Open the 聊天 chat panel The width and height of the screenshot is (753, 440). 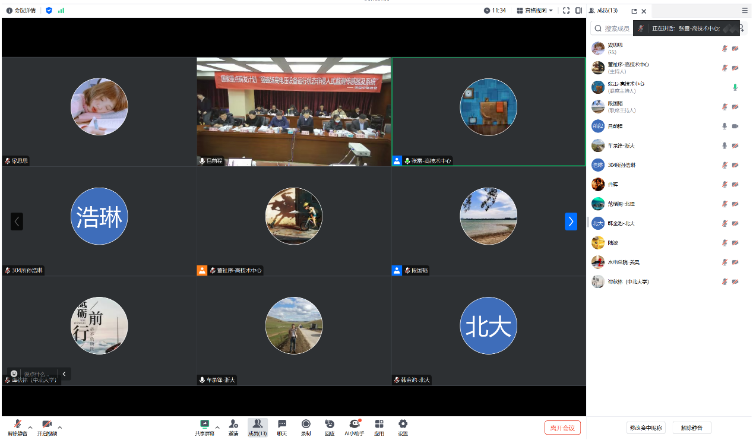click(x=282, y=426)
